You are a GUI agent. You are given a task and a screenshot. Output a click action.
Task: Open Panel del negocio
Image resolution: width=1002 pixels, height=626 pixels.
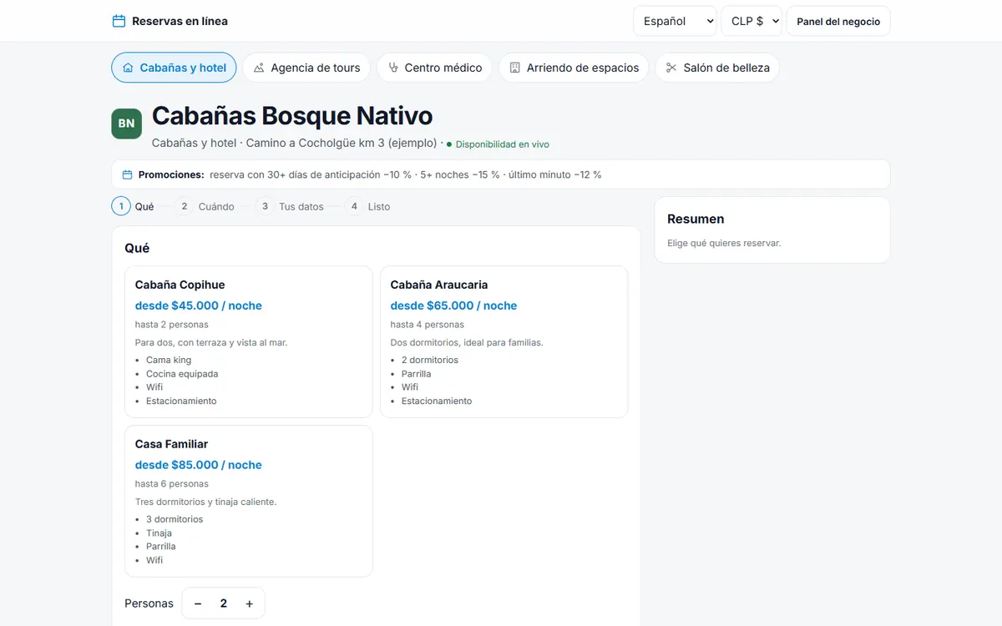point(838,21)
